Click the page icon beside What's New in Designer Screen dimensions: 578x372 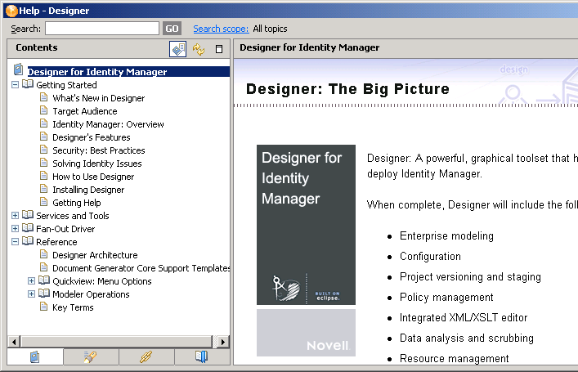44,97
